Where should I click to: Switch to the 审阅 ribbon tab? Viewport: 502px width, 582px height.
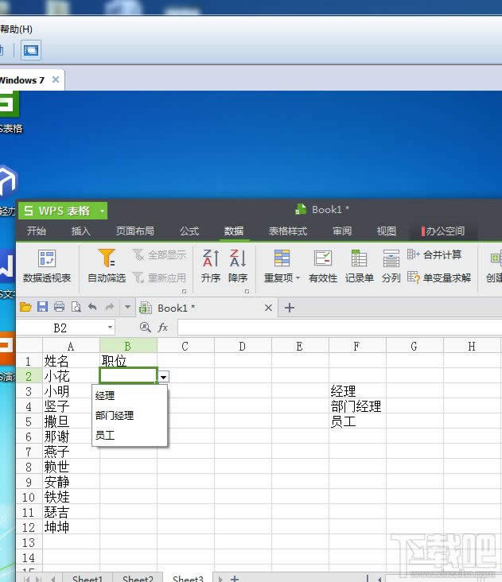342,231
